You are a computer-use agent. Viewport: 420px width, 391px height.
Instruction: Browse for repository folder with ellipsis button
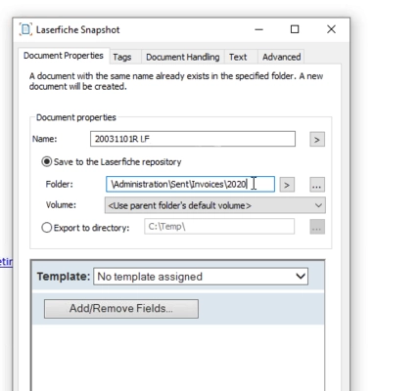317,185
